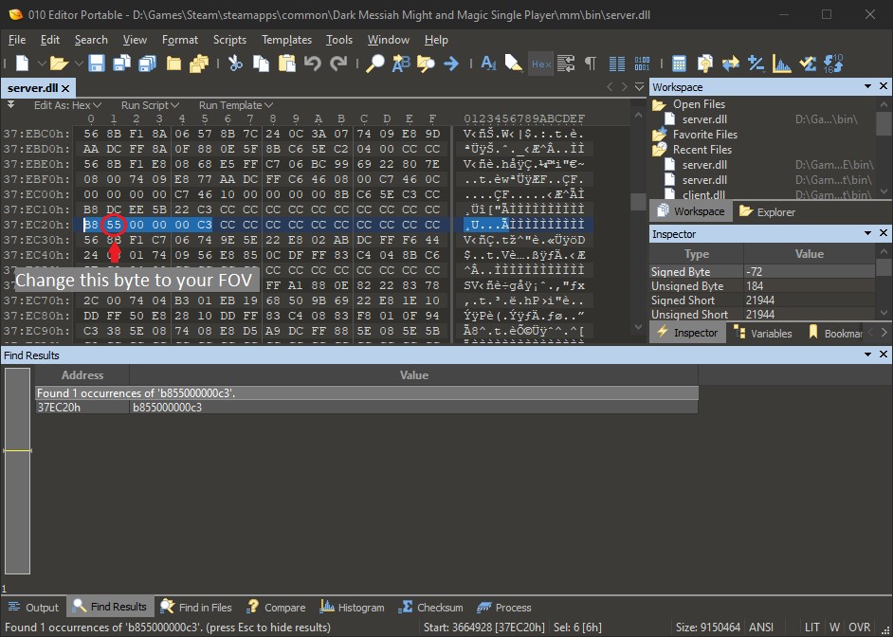Click the base converter 10/16 icon
893x637 pixels.
[833, 64]
